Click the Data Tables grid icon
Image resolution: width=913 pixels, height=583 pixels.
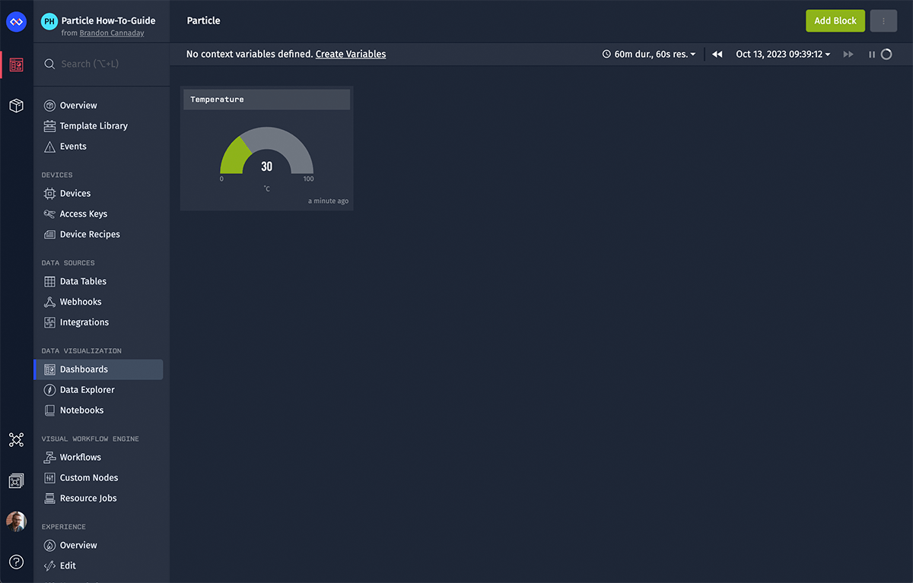point(49,281)
